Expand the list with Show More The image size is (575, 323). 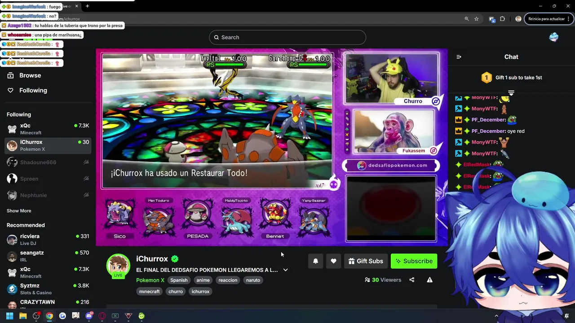(x=19, y=211)
